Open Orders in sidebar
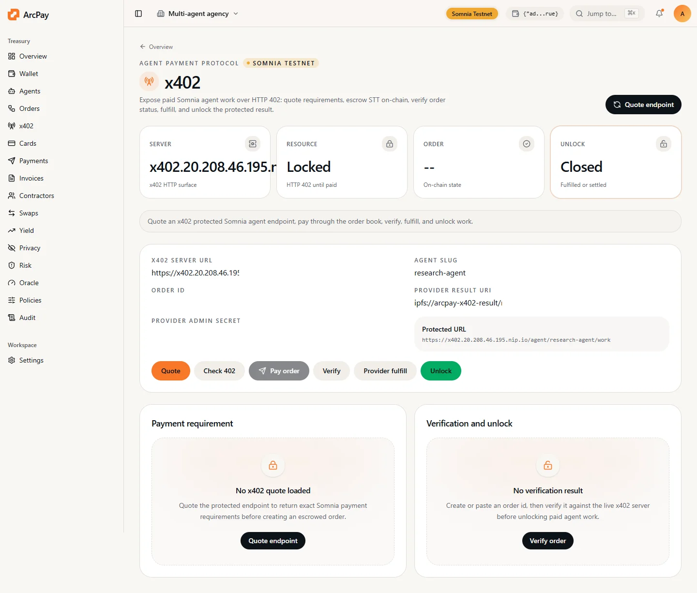The image size is (697, 593). (30, 108)
